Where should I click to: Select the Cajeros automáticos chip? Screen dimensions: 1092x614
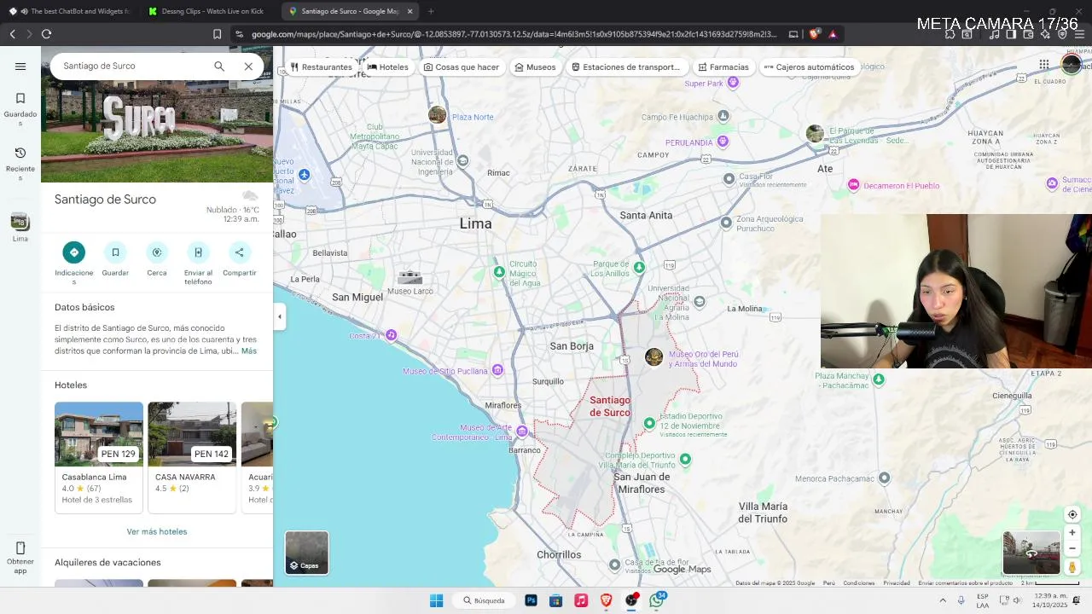point(809,67)
